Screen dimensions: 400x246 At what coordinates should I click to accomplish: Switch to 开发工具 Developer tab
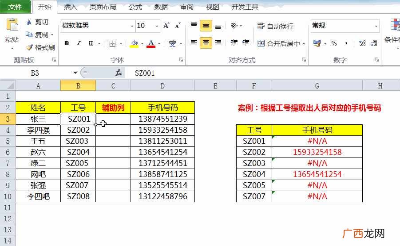point(245,7)
